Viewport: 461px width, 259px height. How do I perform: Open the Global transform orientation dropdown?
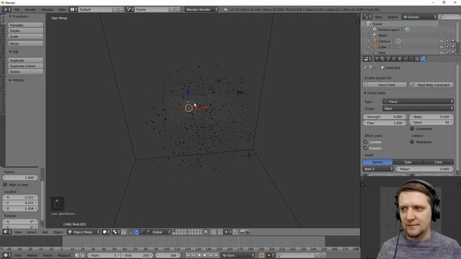(x=161, y=232)
